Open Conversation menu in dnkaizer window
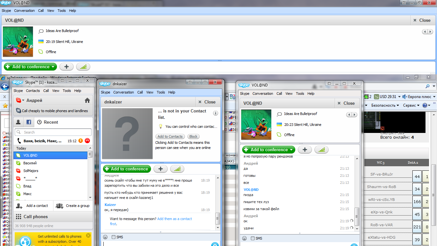The width and height of the screenshot is (437, 246). tap(123, 92)
